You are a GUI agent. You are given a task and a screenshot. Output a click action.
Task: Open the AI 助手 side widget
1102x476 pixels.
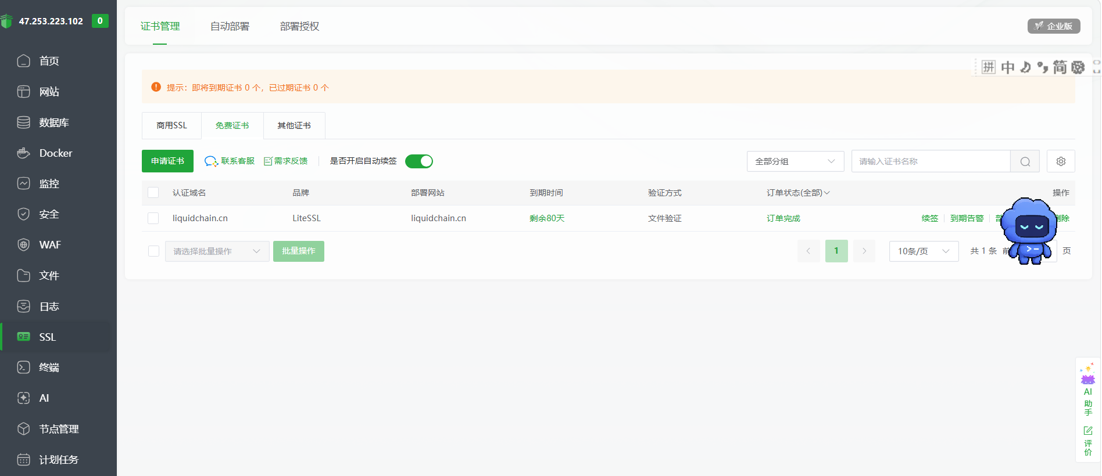pos(1087,390)
